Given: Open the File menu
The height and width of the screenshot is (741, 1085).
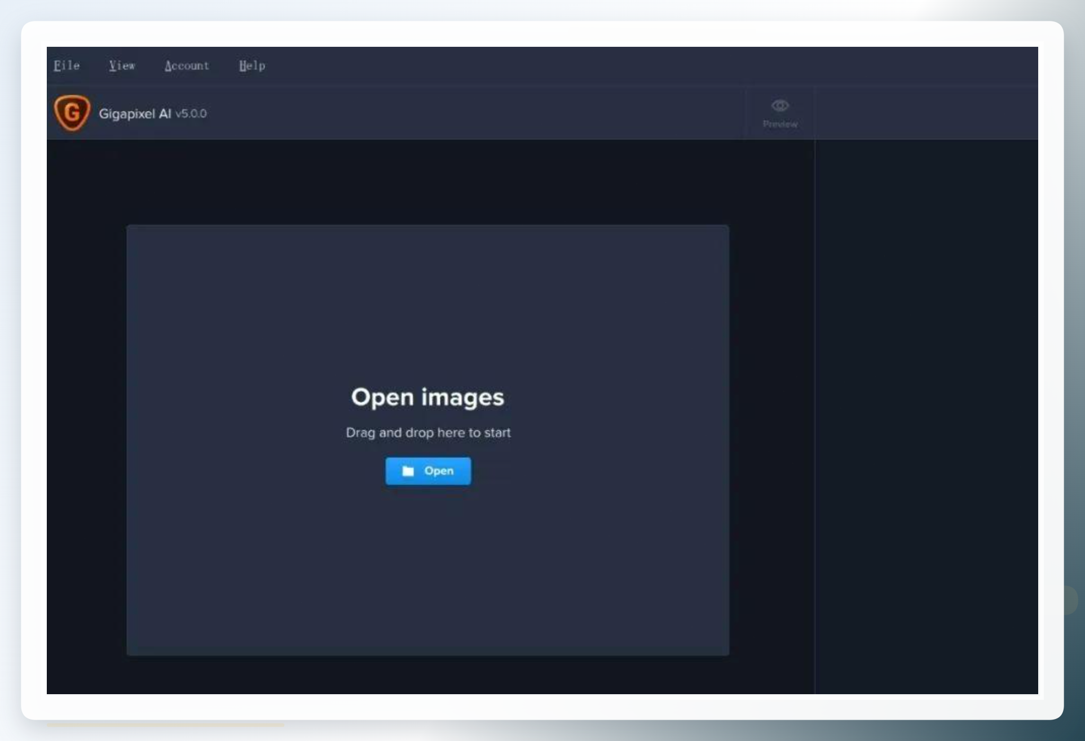Looking at the screenshot, I should coord(67,65).
